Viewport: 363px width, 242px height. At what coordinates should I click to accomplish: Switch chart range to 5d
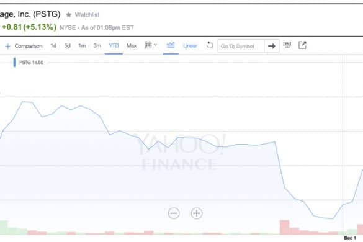(68, 46)
